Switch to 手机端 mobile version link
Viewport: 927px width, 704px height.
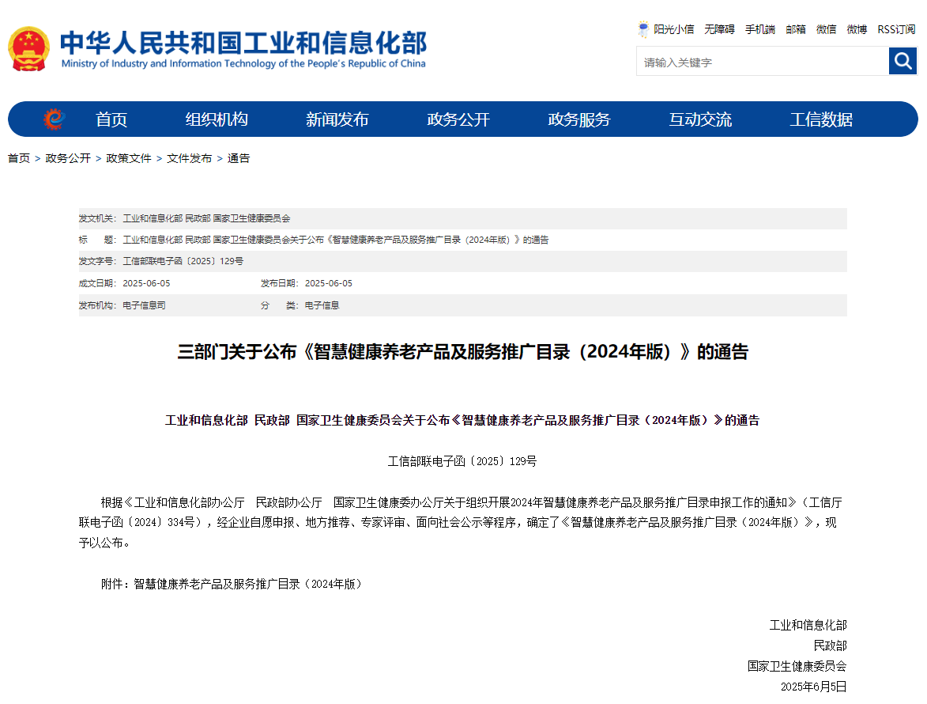[x=760, y=29]
